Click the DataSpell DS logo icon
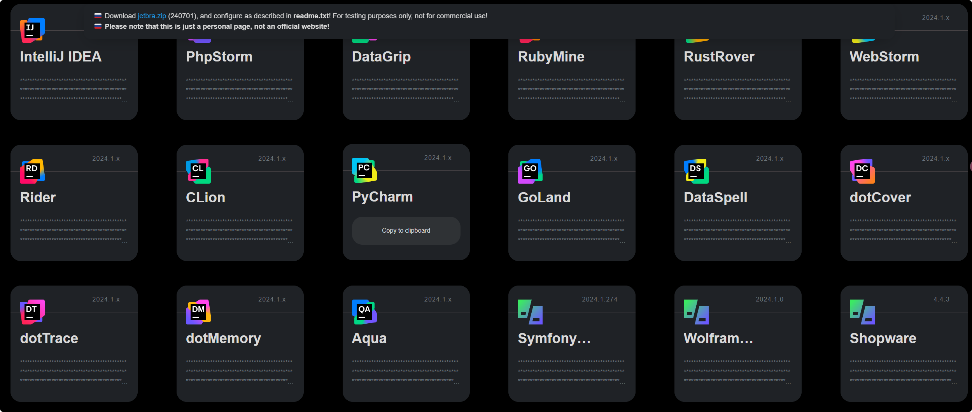972x412 pixels. (x=696, y=171)
